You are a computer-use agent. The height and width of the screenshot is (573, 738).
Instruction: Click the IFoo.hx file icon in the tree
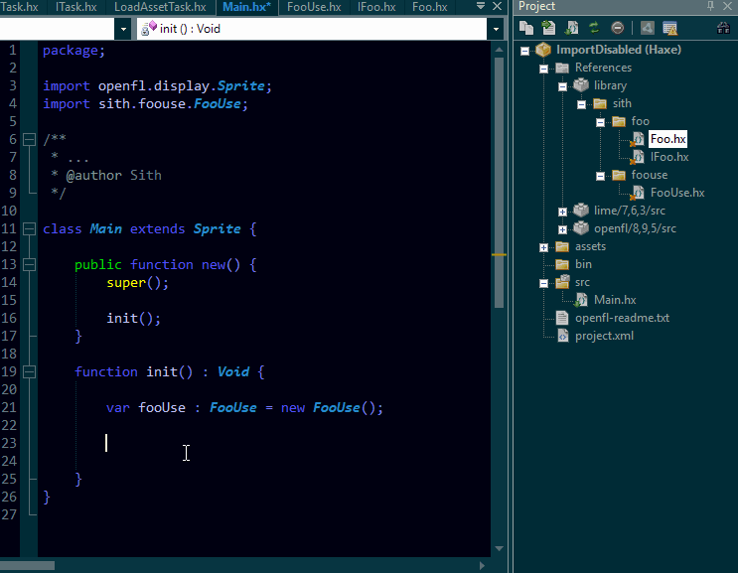(638, 157)
